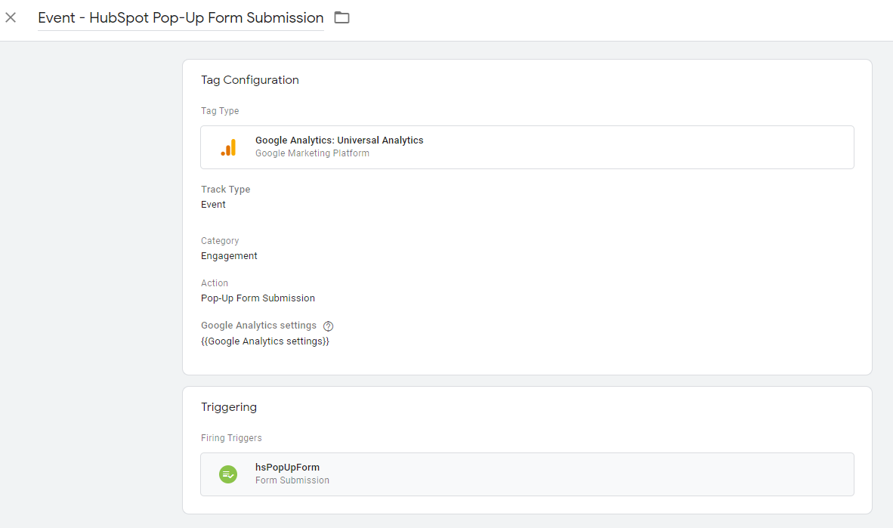Open the hsPopUpForm trigger

tap(287, 468)
